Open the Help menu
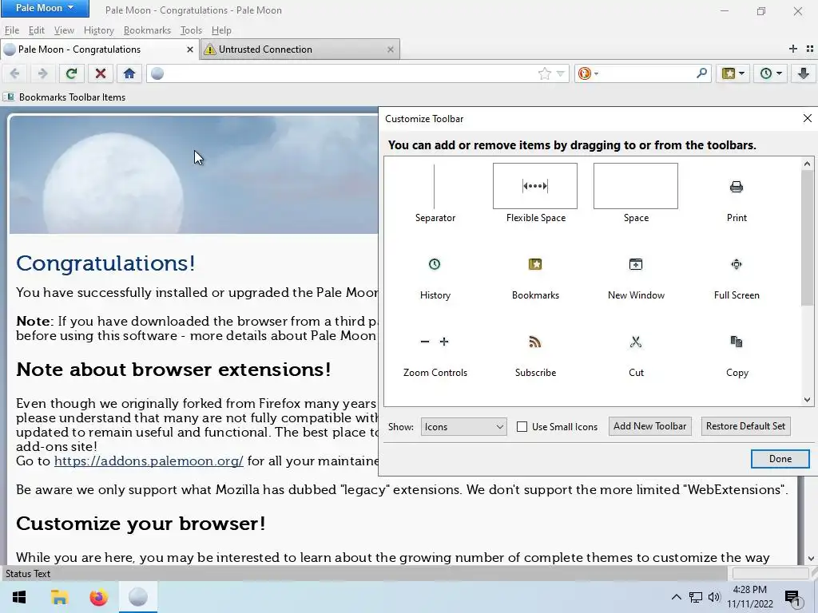This screenshot has height=613, width=818. click(221, 30)
